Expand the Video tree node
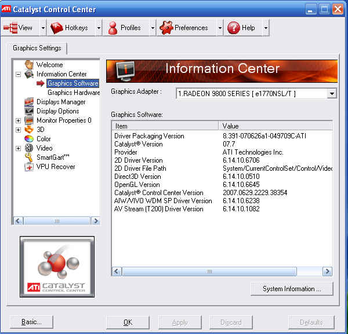Viewport: 348px width, 334px height. tap(18, 148)
